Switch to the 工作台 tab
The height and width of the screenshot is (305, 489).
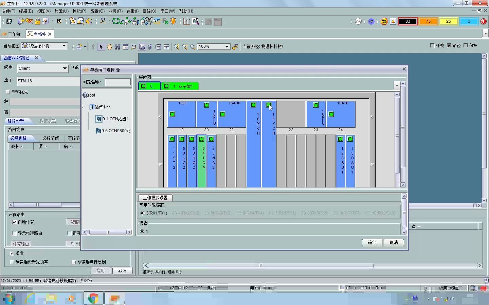coord(12,34)
